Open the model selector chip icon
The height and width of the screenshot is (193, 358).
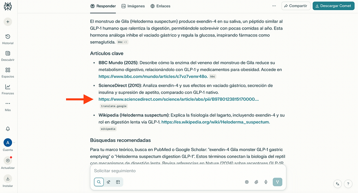[247, 182]
